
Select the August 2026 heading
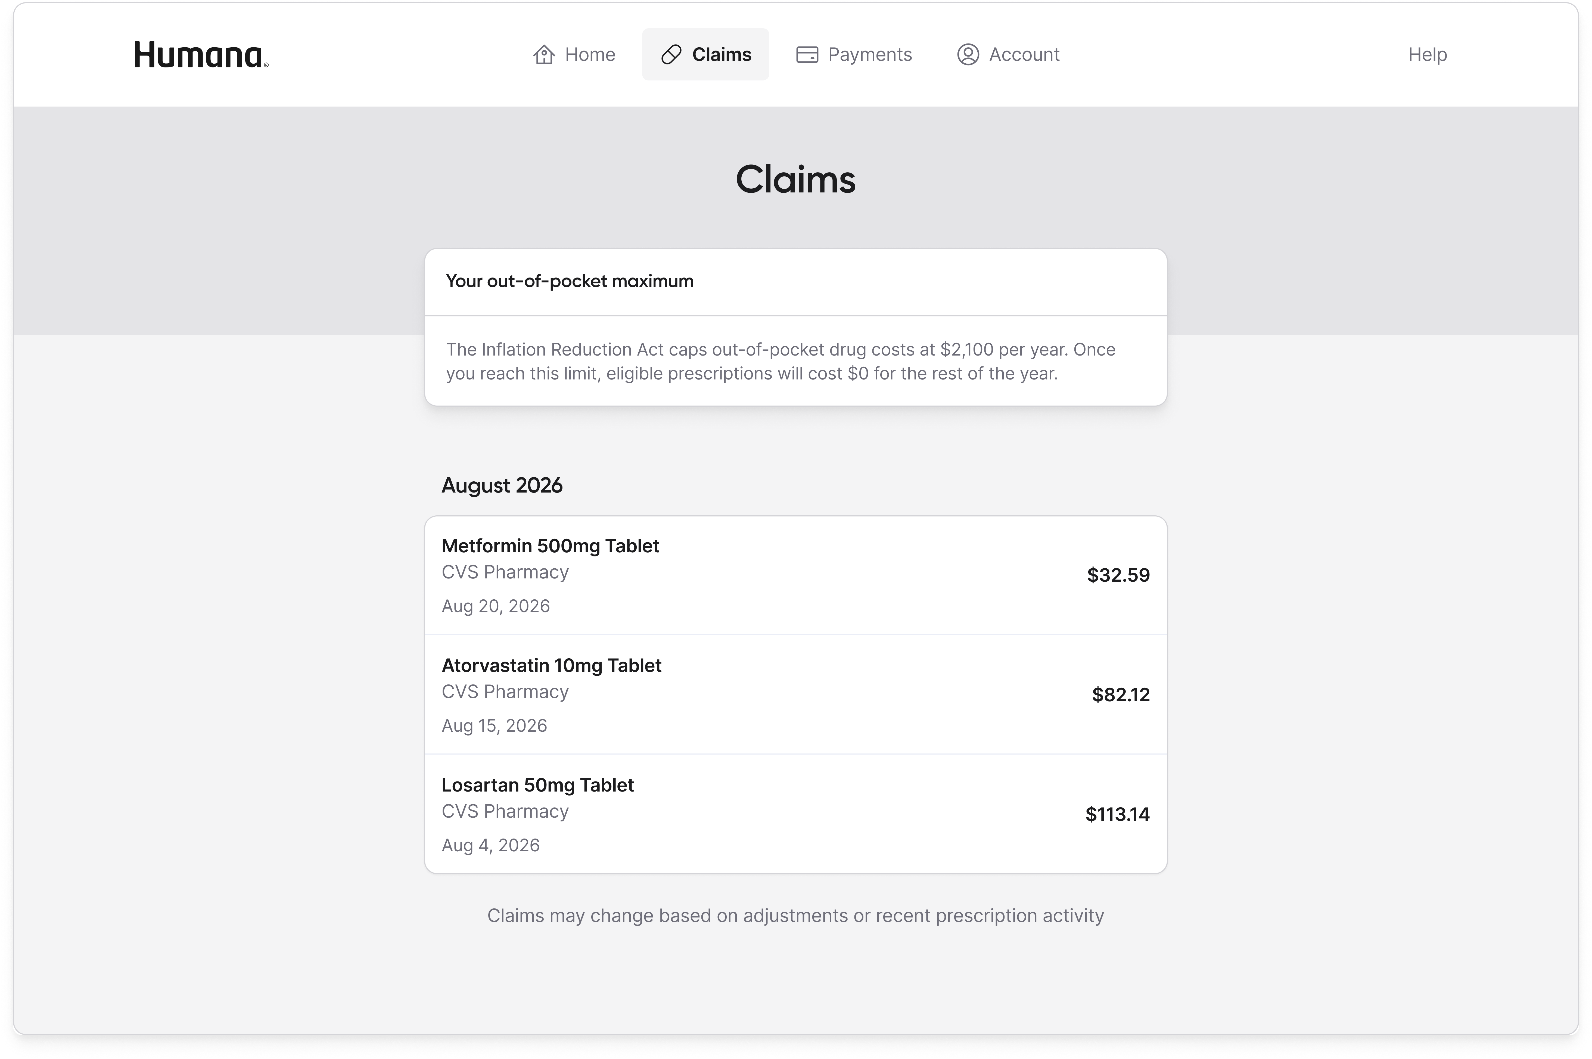click(x=502, y=485)
